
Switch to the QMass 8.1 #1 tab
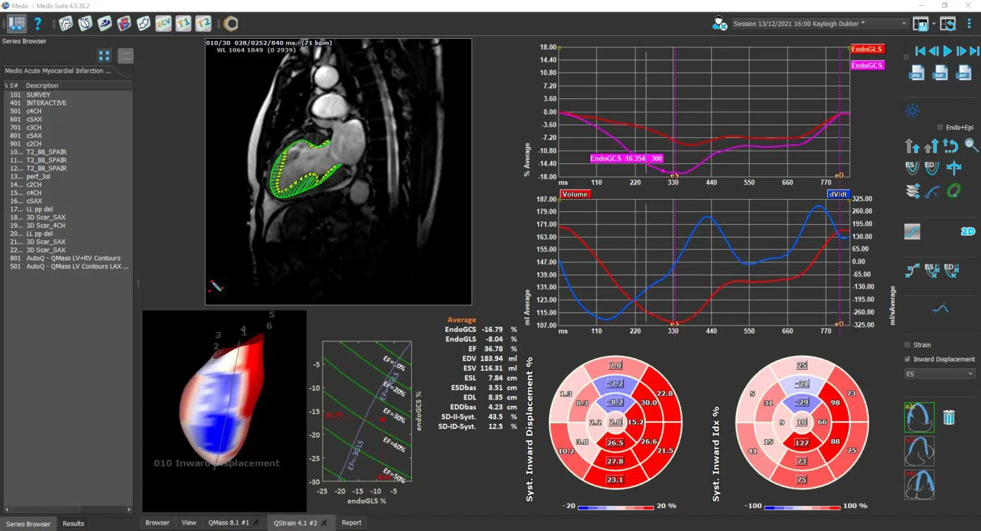tap(229, 523)
